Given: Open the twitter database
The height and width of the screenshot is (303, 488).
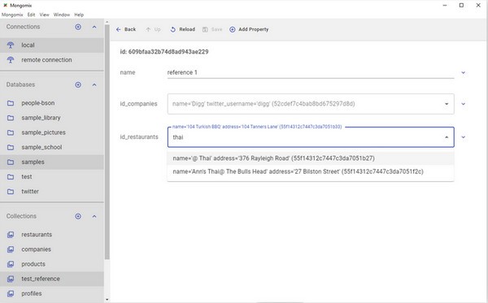Looking at the screenshot, I should pos(52,192).
